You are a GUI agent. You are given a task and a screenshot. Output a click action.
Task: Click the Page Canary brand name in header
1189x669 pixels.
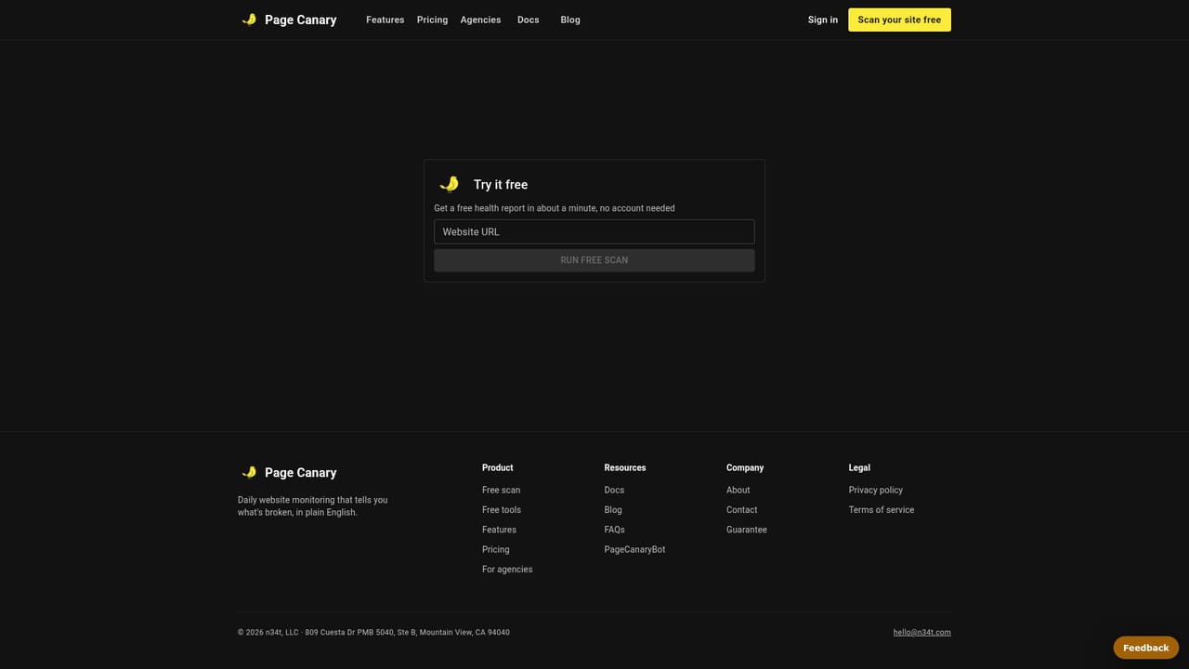coord(301,20)
